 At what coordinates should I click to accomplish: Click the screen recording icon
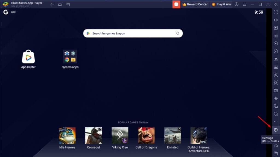[276, 83]
